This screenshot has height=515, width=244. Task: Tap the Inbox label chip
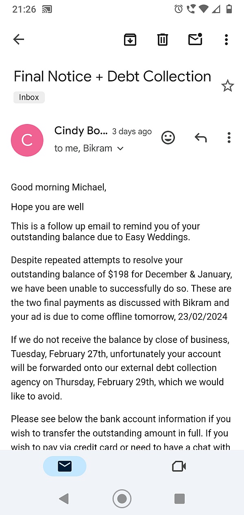(x=29, y=97)
